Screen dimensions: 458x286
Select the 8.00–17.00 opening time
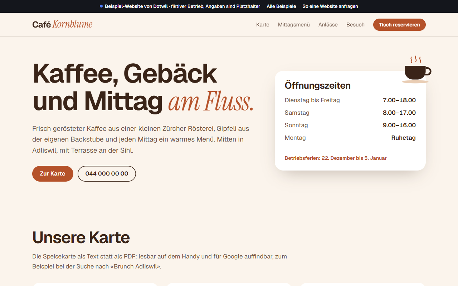(399, 113)
